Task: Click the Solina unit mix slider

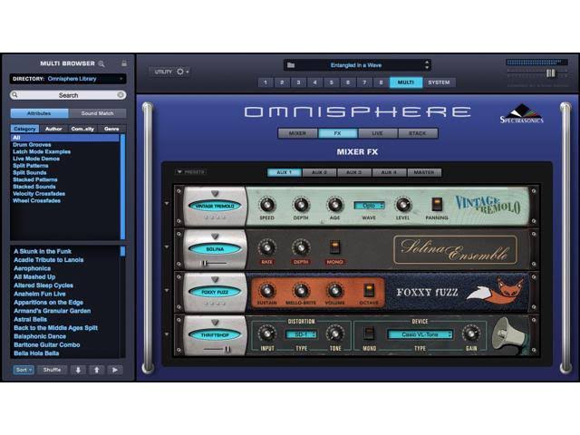Action: coord(205,264)
